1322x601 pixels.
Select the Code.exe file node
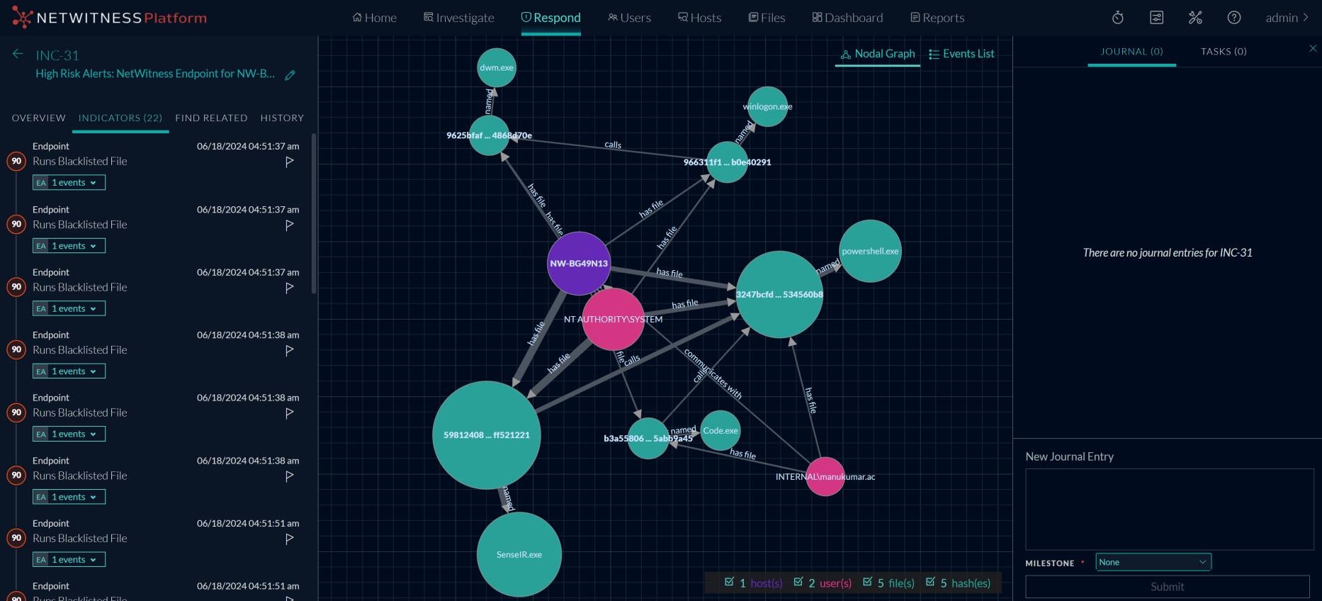(721, 430)
